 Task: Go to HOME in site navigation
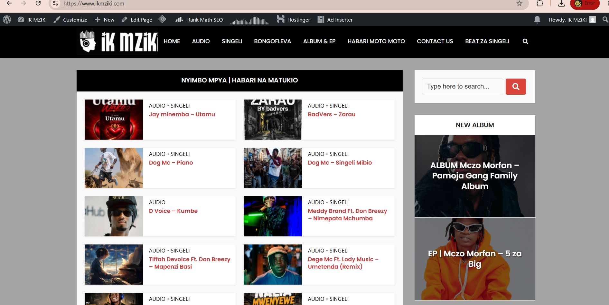point(172,41)
